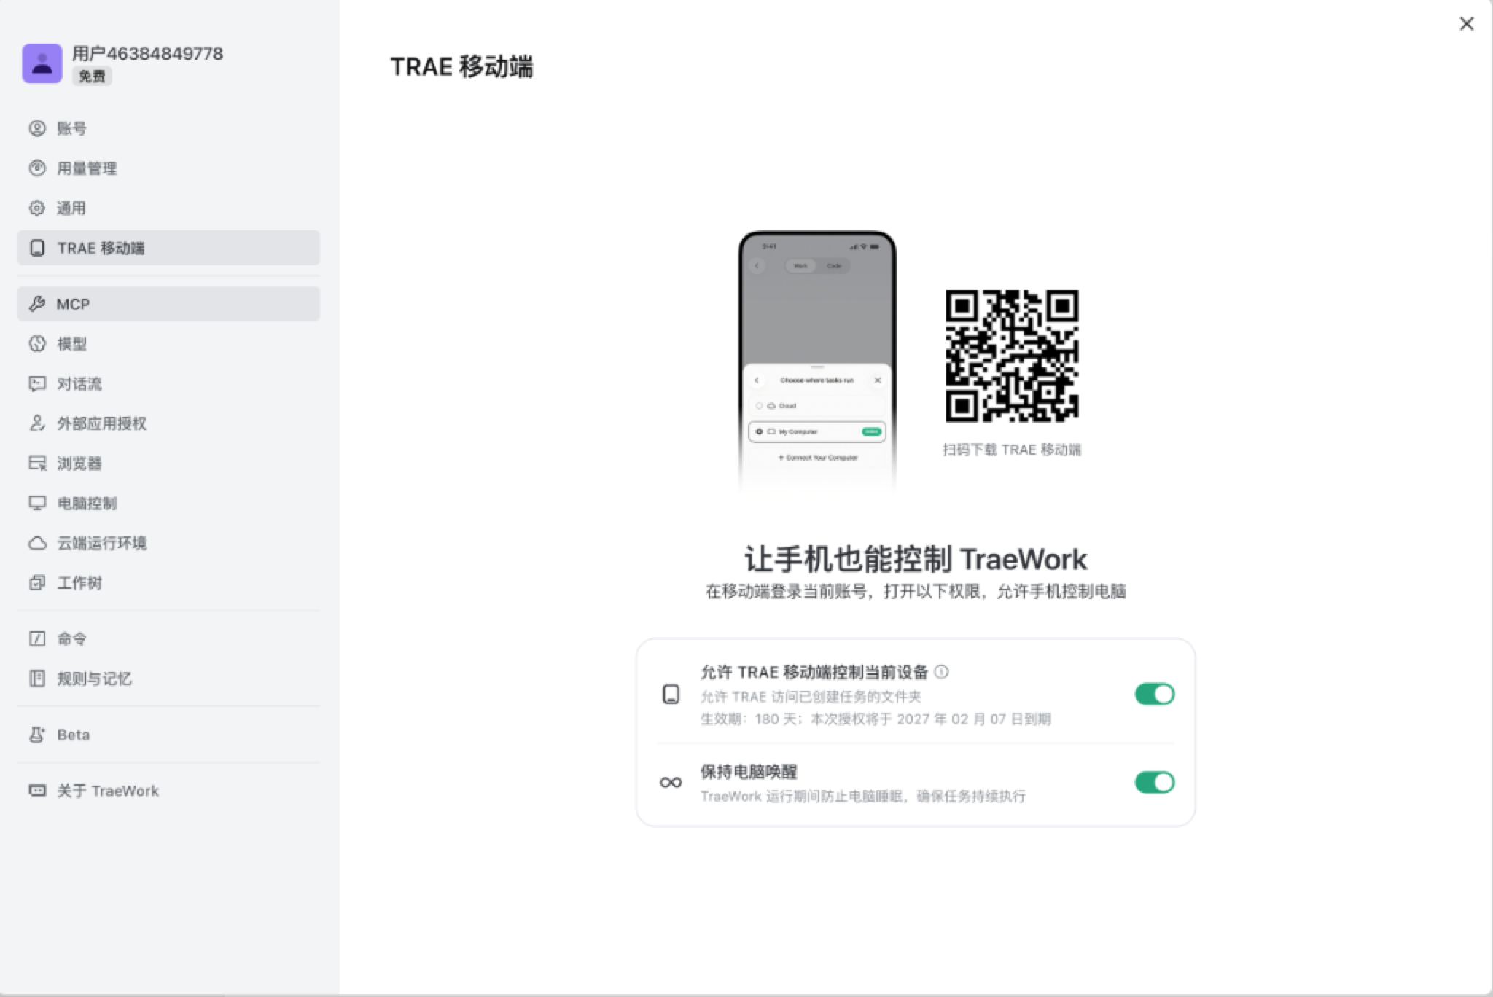The image size is (1493, 997).
Task: Click the account (账号) person icon
Action: pos(37,128)
